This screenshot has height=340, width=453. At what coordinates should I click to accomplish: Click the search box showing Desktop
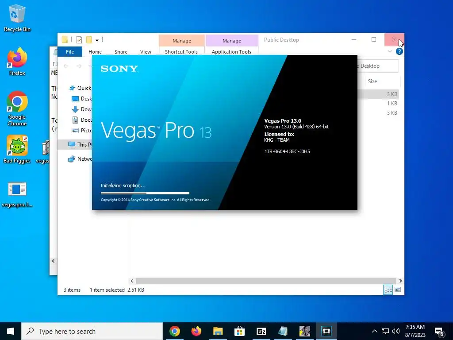coord(378,66)
